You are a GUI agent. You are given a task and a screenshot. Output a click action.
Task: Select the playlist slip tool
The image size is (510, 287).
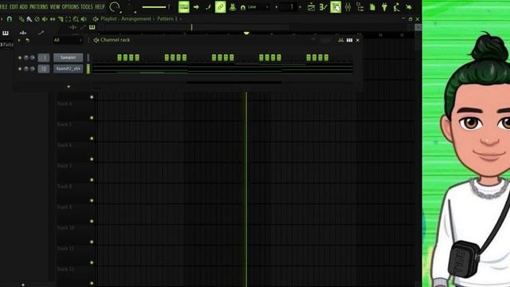pyautogui.click(x=53, y=19)
